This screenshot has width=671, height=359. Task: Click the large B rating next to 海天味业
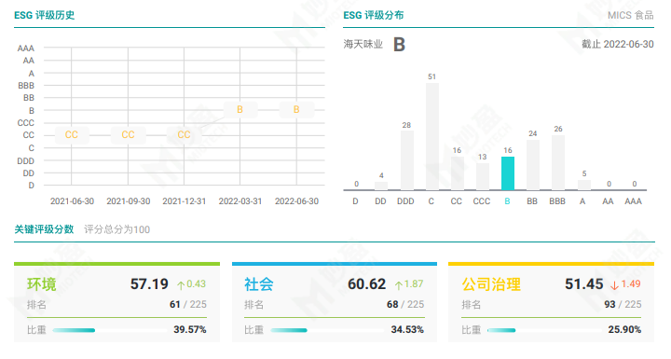point(399,45)
